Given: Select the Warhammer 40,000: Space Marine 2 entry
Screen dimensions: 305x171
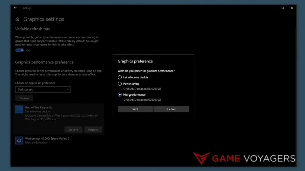Looking at the screenshot, I should 59,140.
